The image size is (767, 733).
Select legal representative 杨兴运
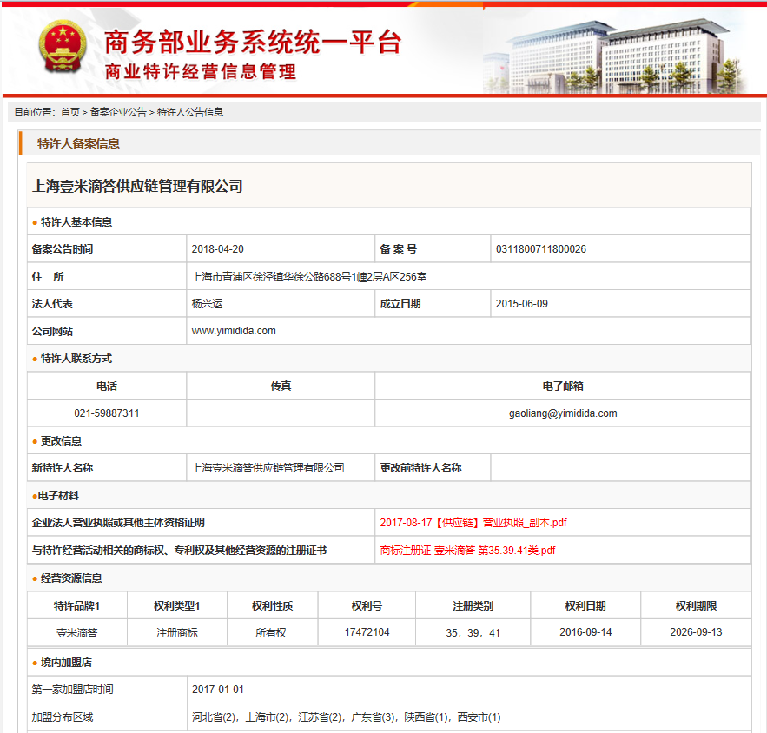tap(208, 304)
